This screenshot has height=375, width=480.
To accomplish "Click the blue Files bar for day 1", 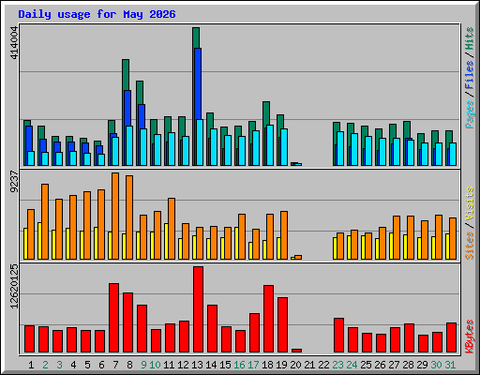I will 29,139.
